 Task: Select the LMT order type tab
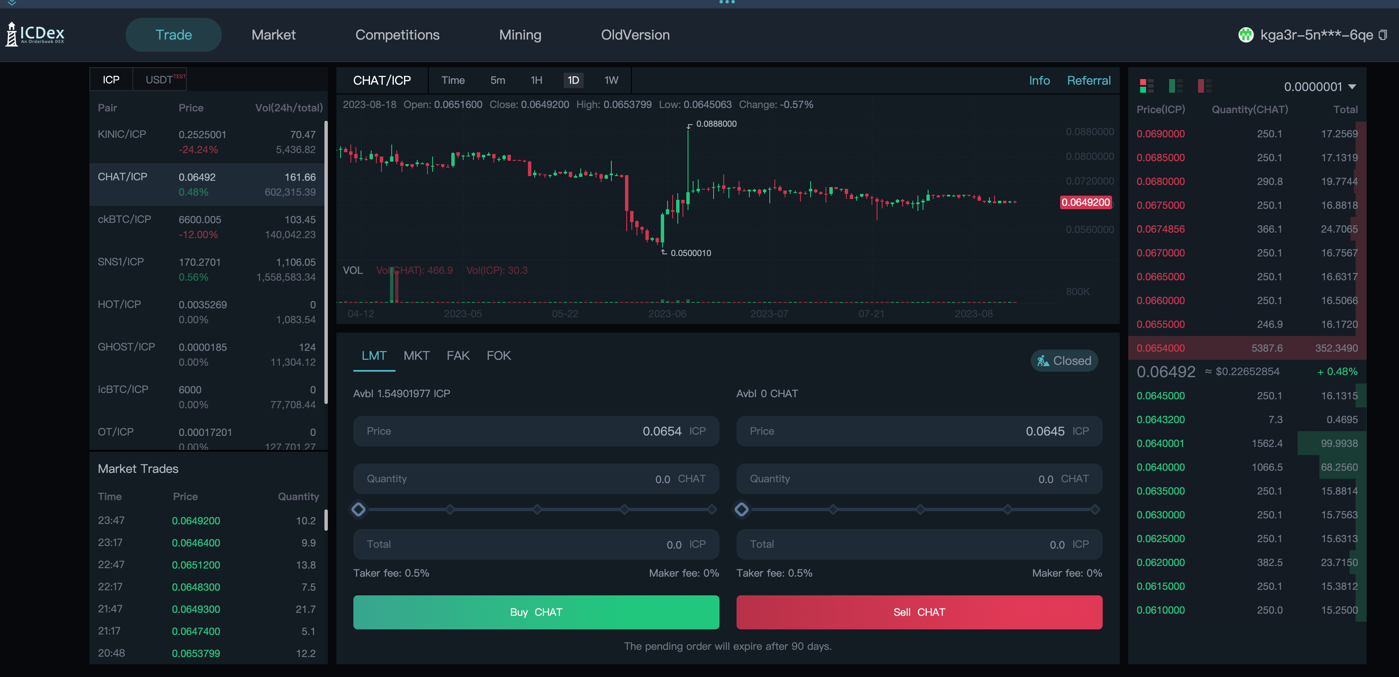(x=374, y=356)
